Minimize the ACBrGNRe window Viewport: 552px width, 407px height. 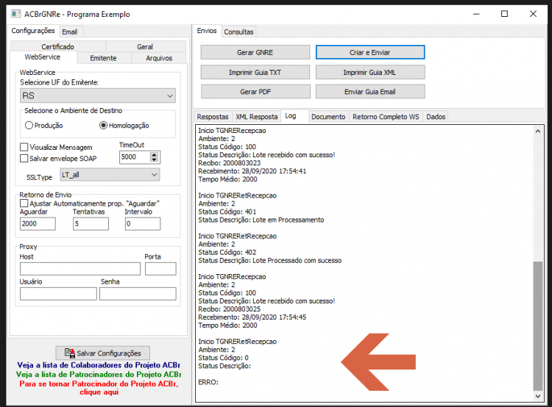coord(476,14)
